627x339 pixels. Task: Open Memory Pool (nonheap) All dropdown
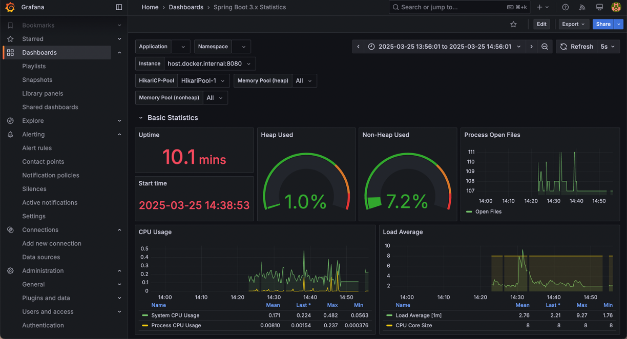coord(215,98)
